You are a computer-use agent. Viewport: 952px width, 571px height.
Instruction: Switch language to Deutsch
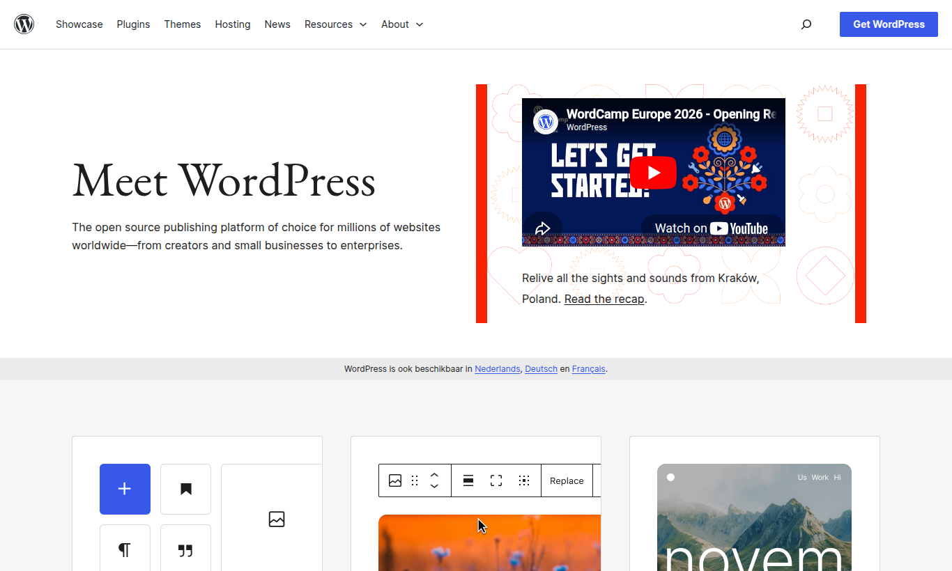pyautogui.click(x=541, y=369)
